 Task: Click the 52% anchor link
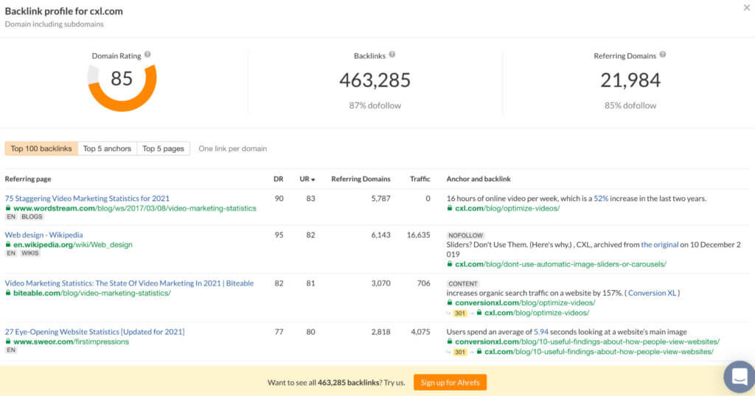601,198
